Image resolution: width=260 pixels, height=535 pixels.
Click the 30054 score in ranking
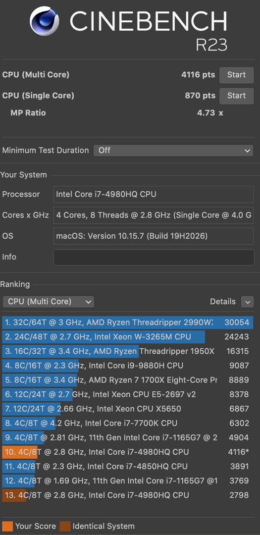coord(237,322)
